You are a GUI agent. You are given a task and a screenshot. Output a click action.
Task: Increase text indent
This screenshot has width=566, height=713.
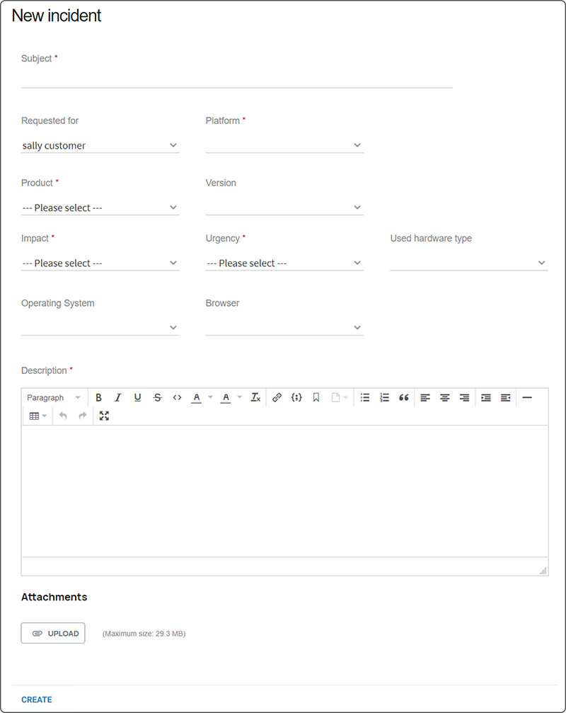tap(485, 397)
